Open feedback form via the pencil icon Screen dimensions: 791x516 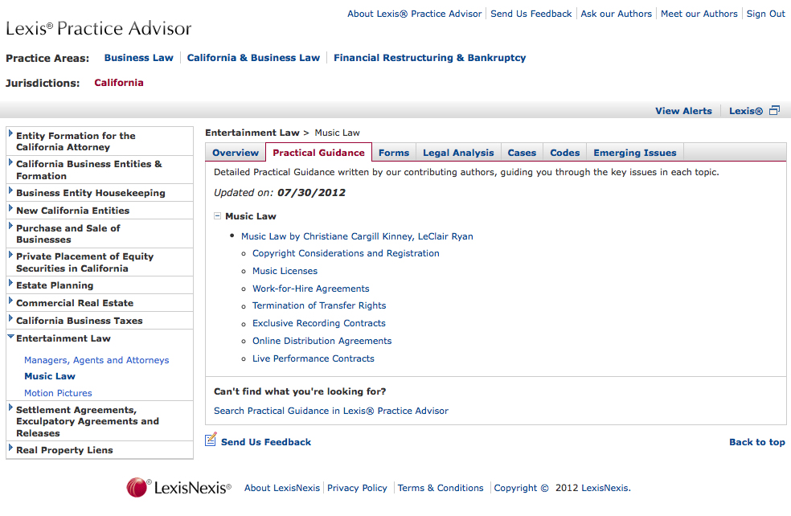(x=210, y=440)
